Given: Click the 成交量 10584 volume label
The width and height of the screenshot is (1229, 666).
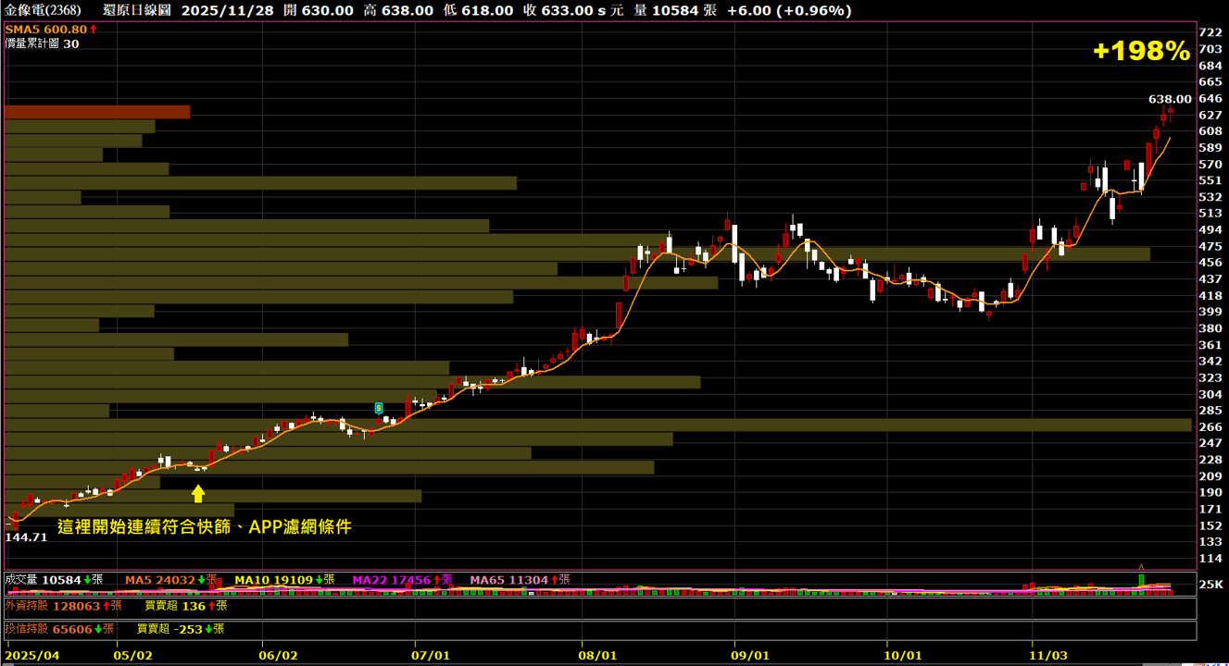Looking at the screenshot, I should coord(54,580).
